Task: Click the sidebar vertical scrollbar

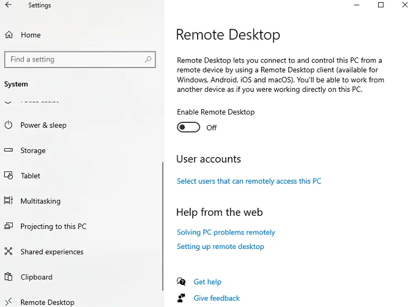Action: tap(163, 227)
